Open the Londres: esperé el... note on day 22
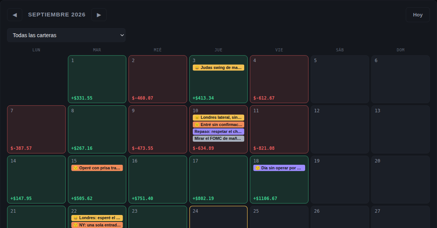 click(97, 218)
